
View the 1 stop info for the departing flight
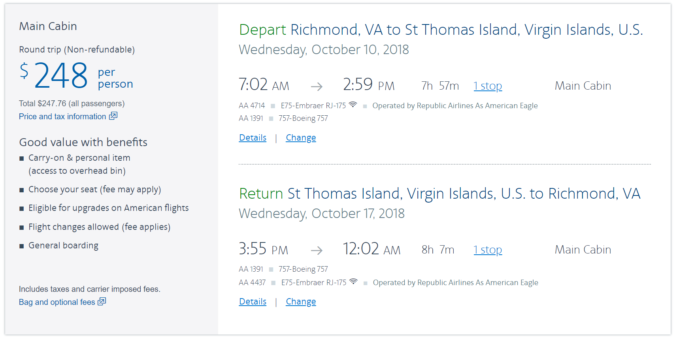click(488, 86)
